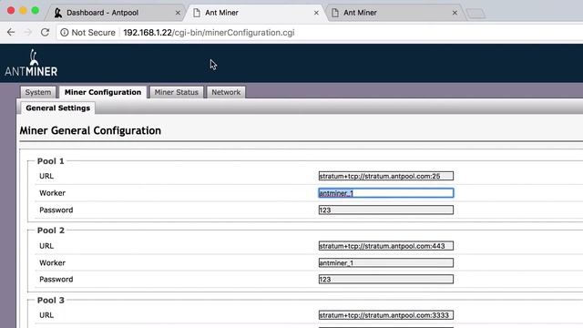Close the active Ant Miner tab

(x=316, y=13)
